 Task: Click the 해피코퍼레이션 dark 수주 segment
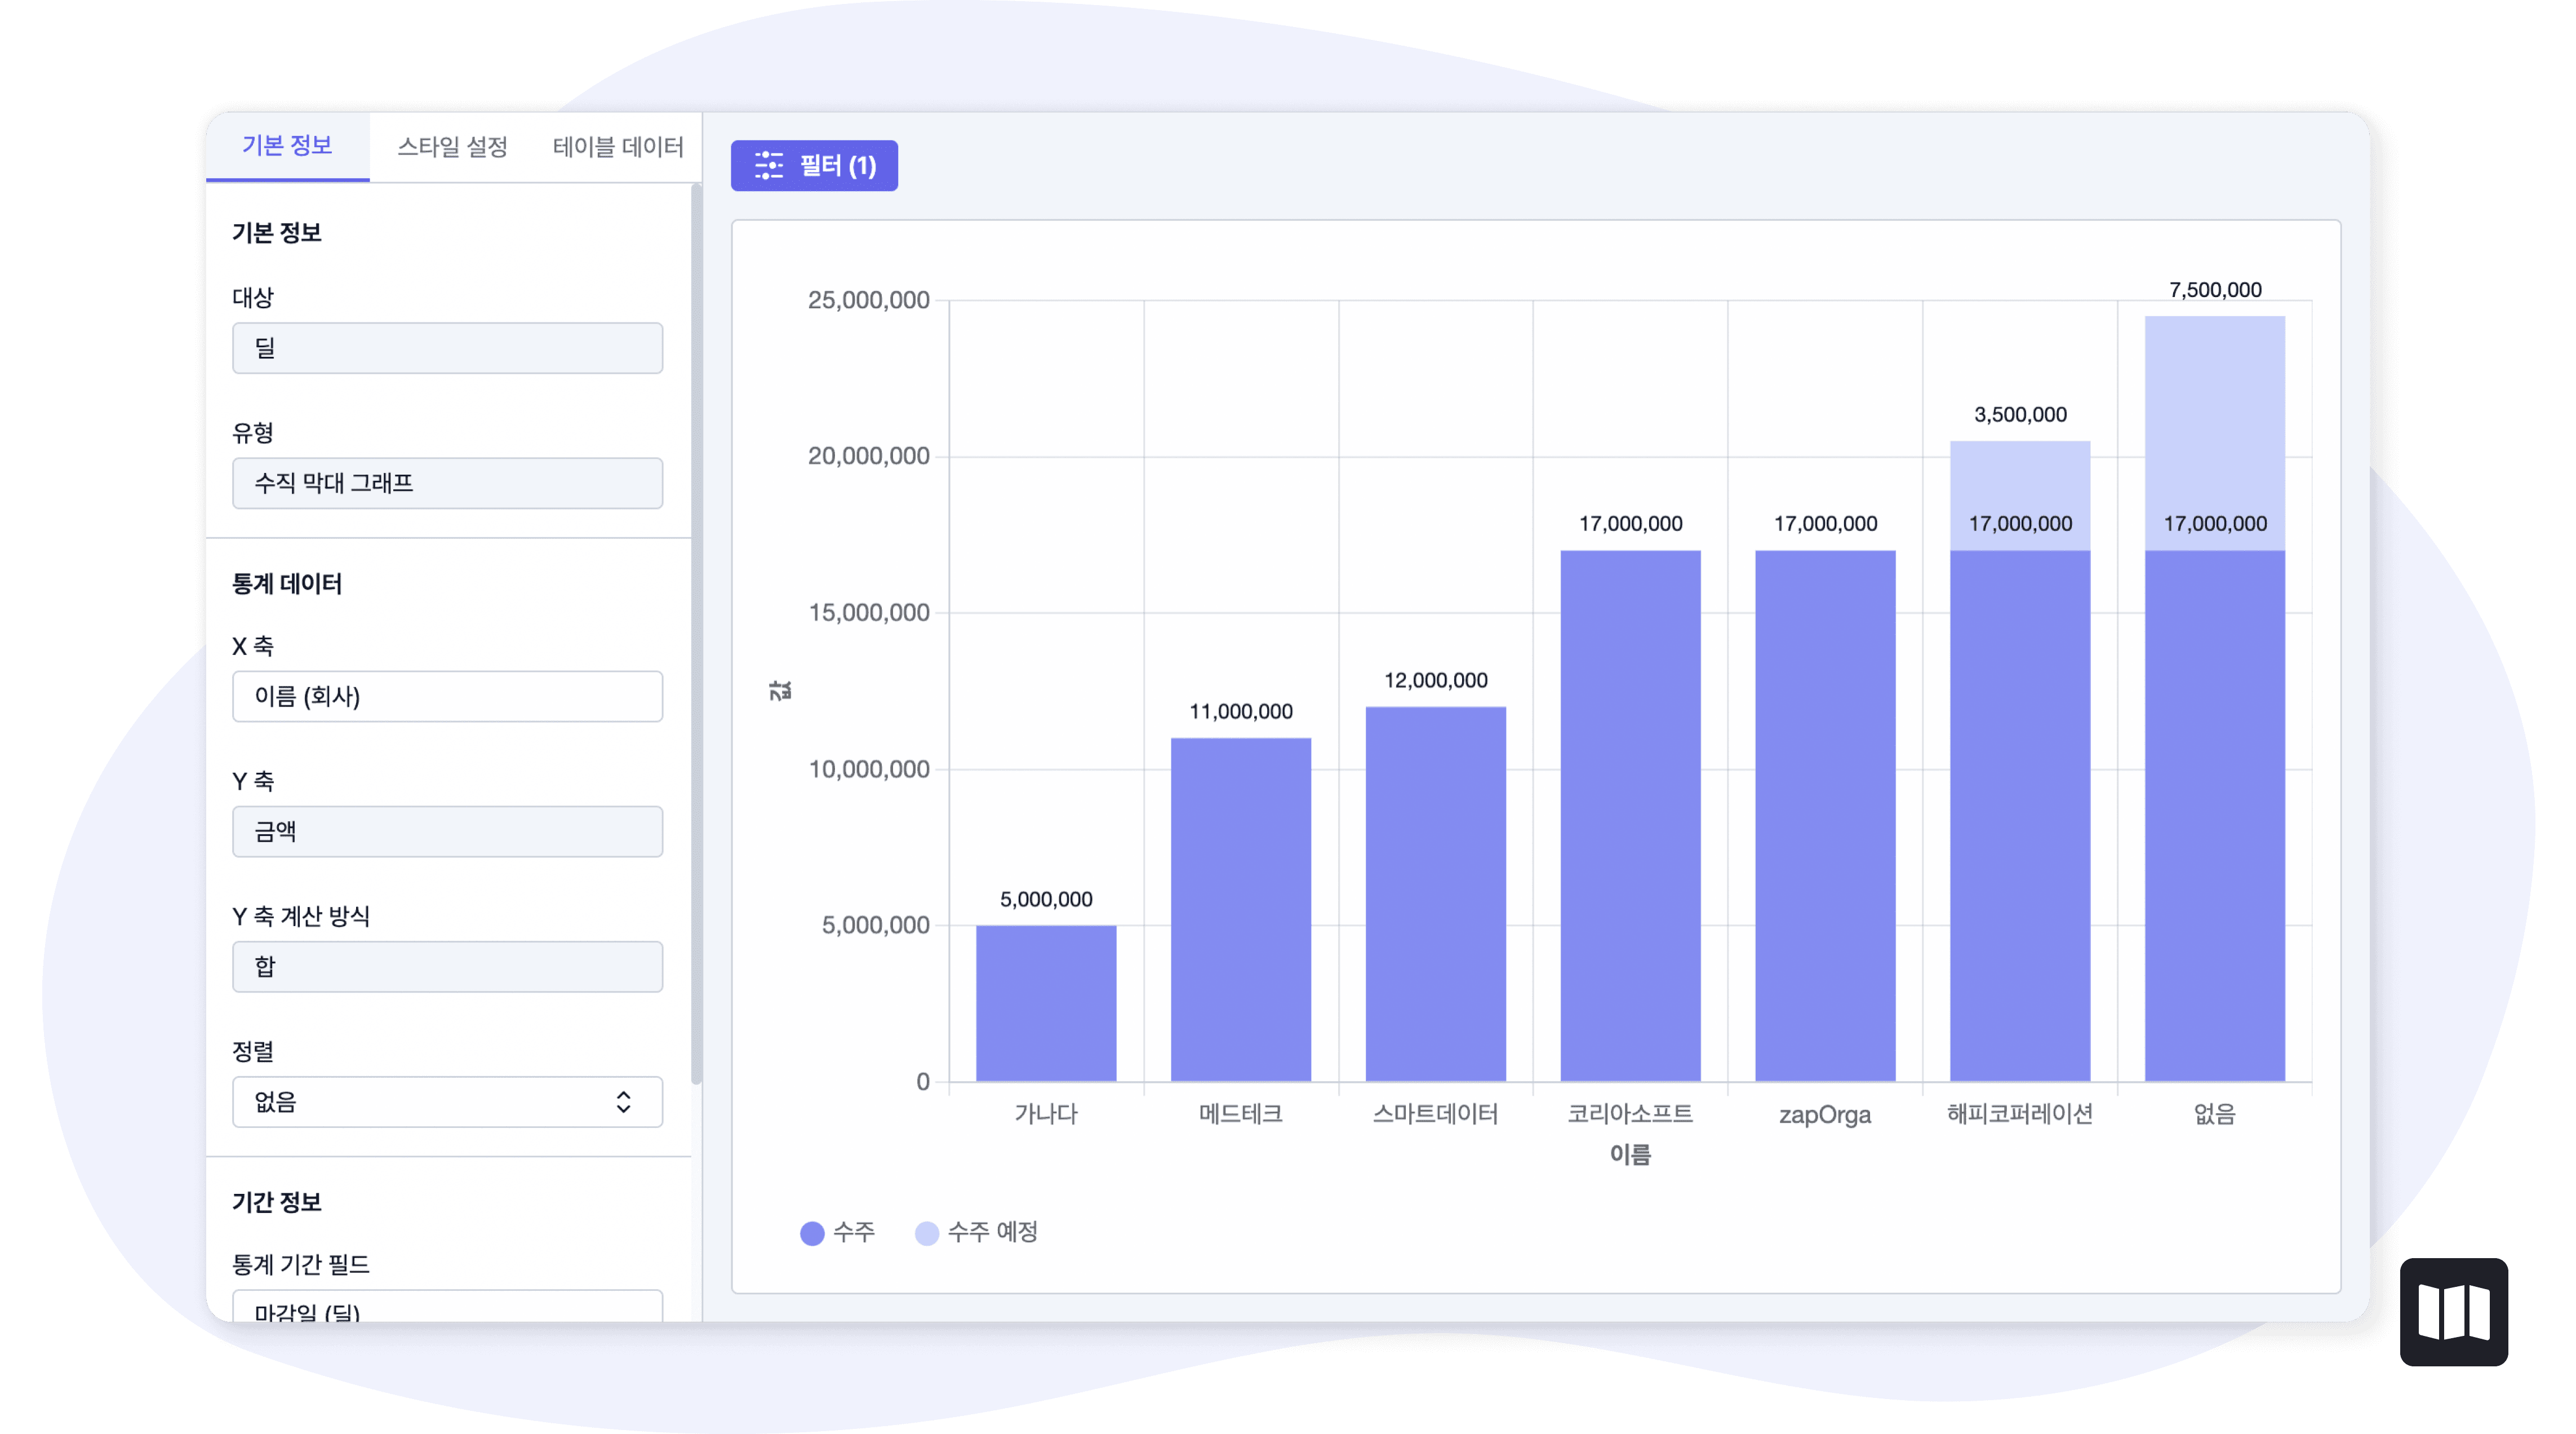coord(2020,817)
